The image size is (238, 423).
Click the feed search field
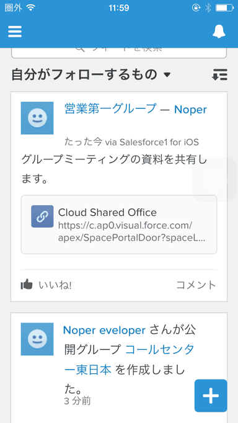(x=119, y=52)
